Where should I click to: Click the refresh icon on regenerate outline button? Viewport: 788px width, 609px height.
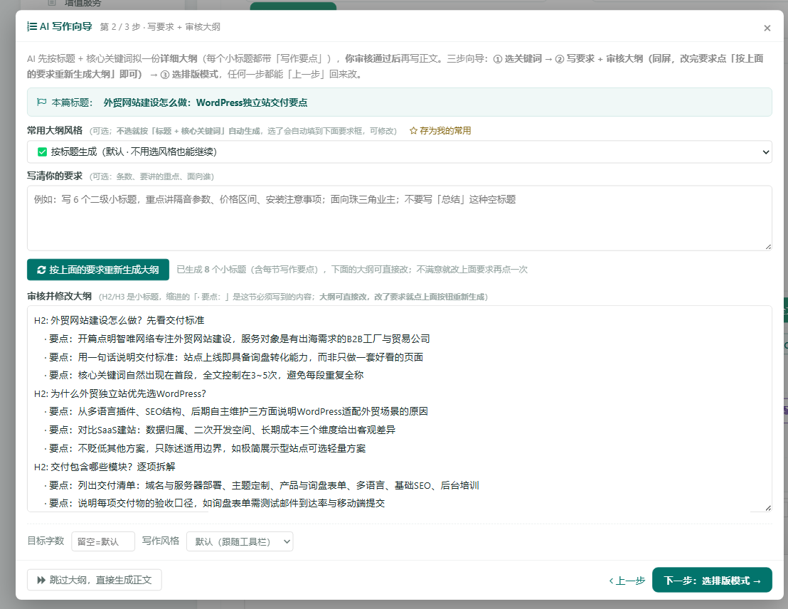point(41,270)
